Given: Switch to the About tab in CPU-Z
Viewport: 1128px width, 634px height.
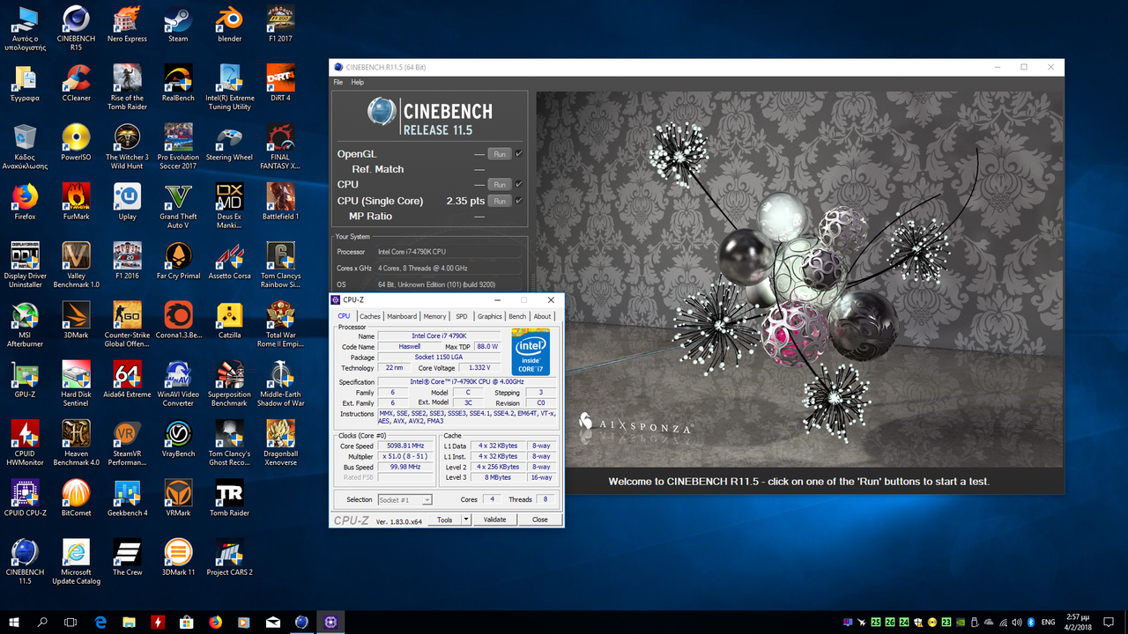Looking at the screenshot, I should (543, 316).
